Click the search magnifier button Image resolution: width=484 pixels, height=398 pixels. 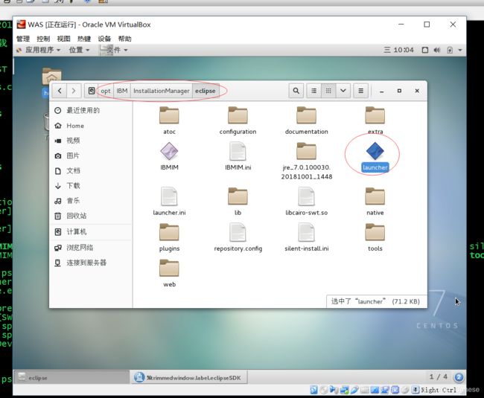[296, 91]
